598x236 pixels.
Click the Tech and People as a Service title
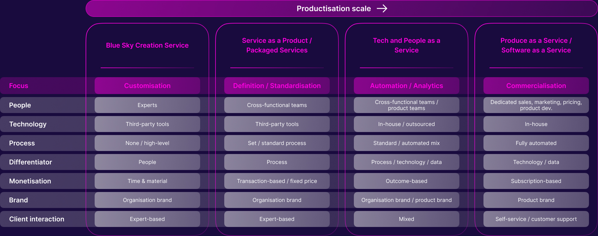(x=407, y=45)
